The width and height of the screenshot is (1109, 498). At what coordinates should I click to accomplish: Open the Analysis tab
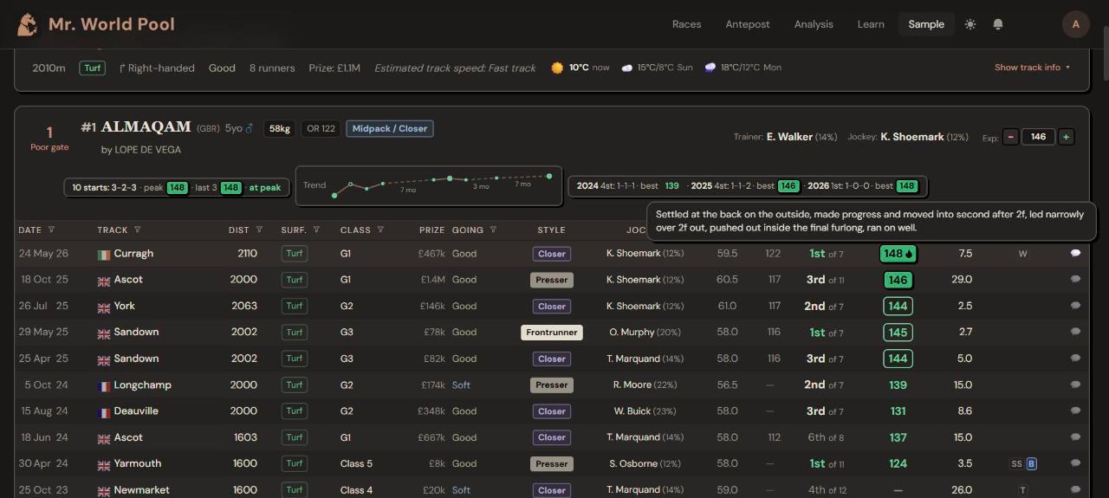(814, 24)
